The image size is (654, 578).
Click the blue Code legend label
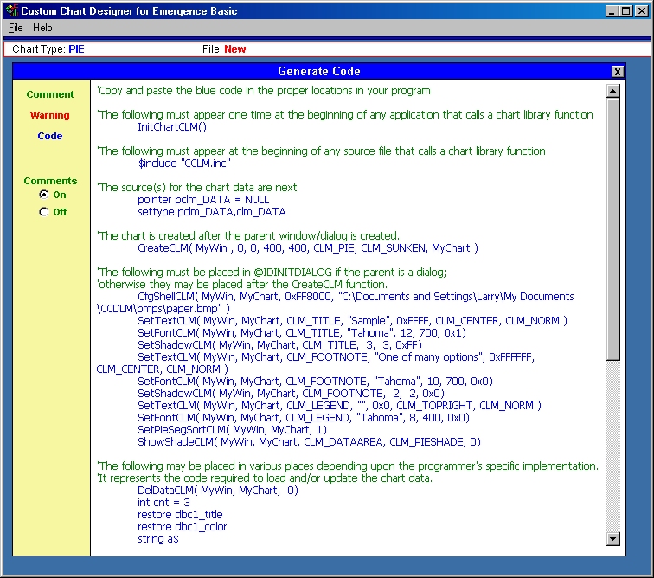[x=50, y=136]
